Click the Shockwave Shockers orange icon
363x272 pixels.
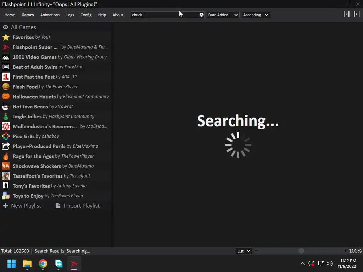point(6,166)
